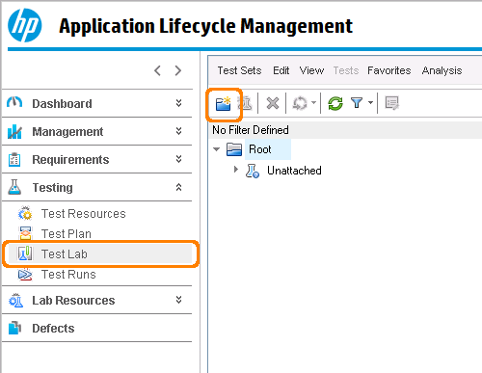
Task: Expand the Unattached tree node
Action: click(x=236, y=170)
